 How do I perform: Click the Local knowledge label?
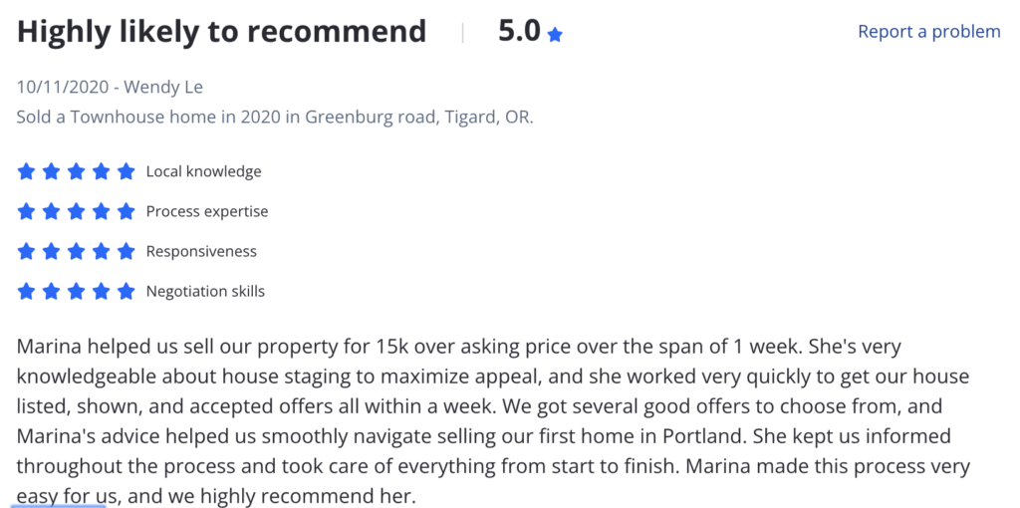[x=203, y=171]
